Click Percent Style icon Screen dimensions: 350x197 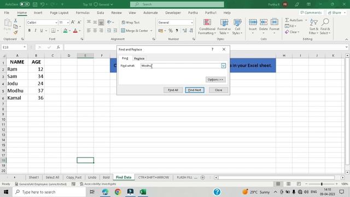coord(171,31)
